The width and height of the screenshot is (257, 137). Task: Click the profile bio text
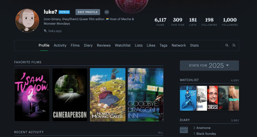click(x=89, y=21)
